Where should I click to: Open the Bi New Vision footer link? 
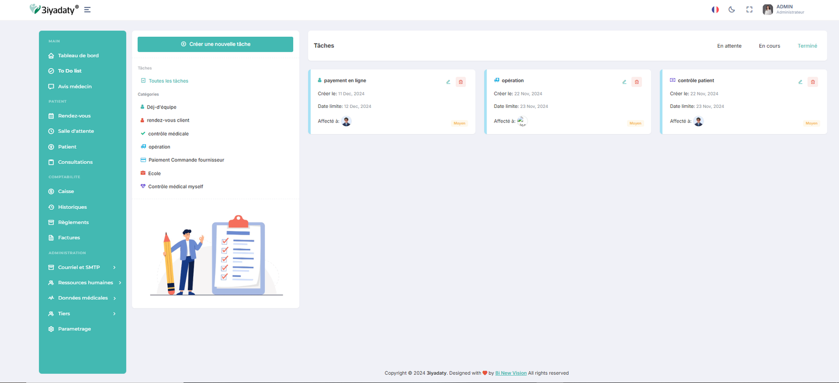click(x=511, y=373)
